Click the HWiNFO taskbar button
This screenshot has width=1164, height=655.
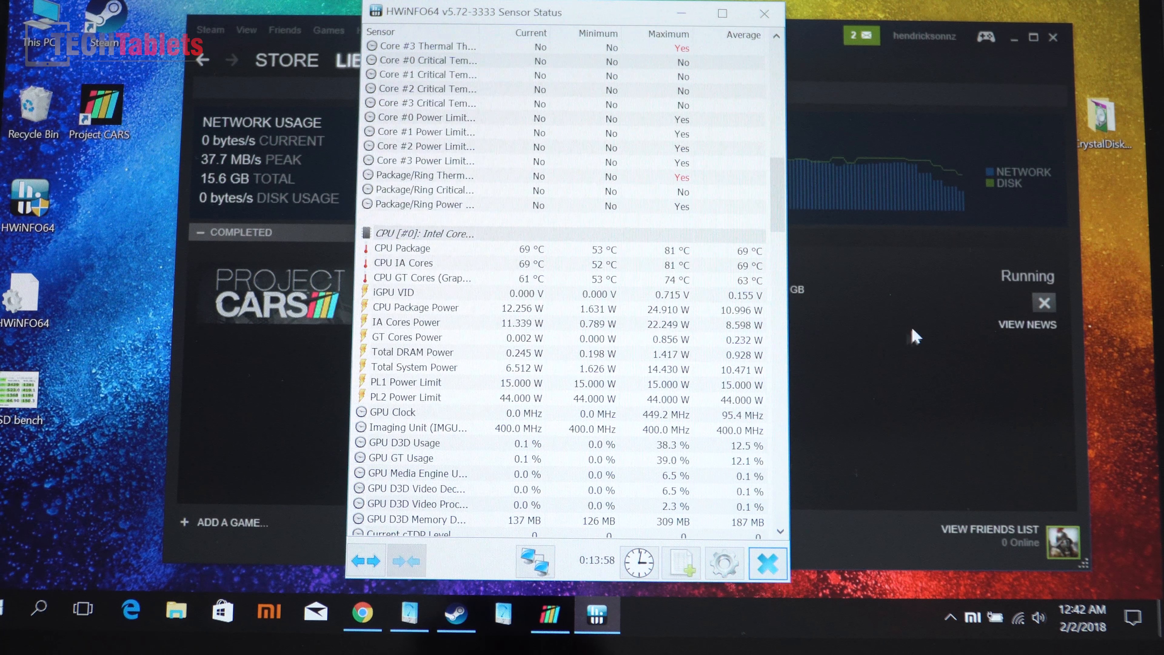(x=597, y=615)
